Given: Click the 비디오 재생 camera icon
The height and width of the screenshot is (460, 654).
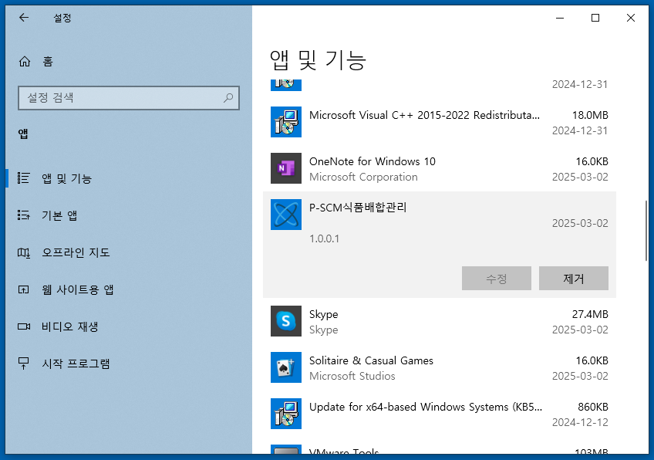Looking at the screenshot, I should click(23, 326).
